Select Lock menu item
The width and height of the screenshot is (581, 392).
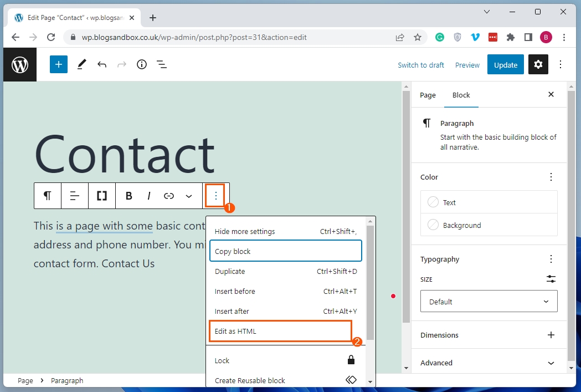click(286, 360)
